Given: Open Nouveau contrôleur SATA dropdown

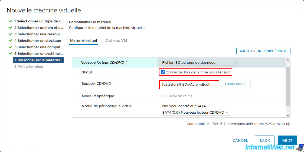Looking at the screenshot, I should tap(186, 106).
